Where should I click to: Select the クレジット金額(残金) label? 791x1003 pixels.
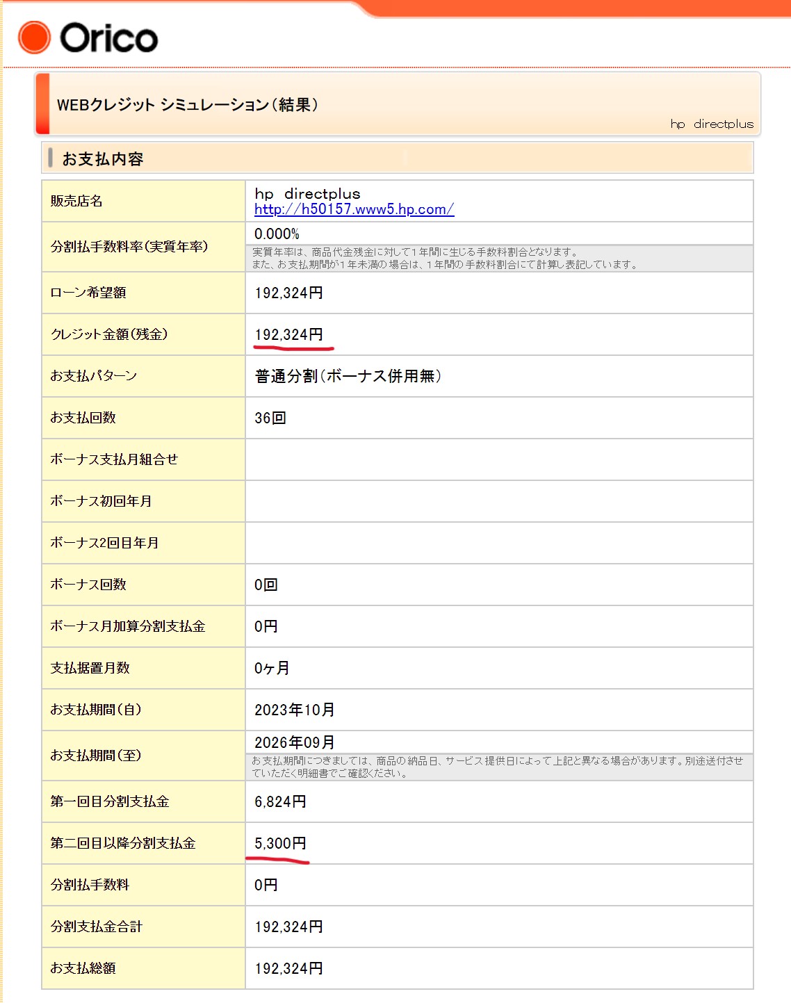point(109,334)
